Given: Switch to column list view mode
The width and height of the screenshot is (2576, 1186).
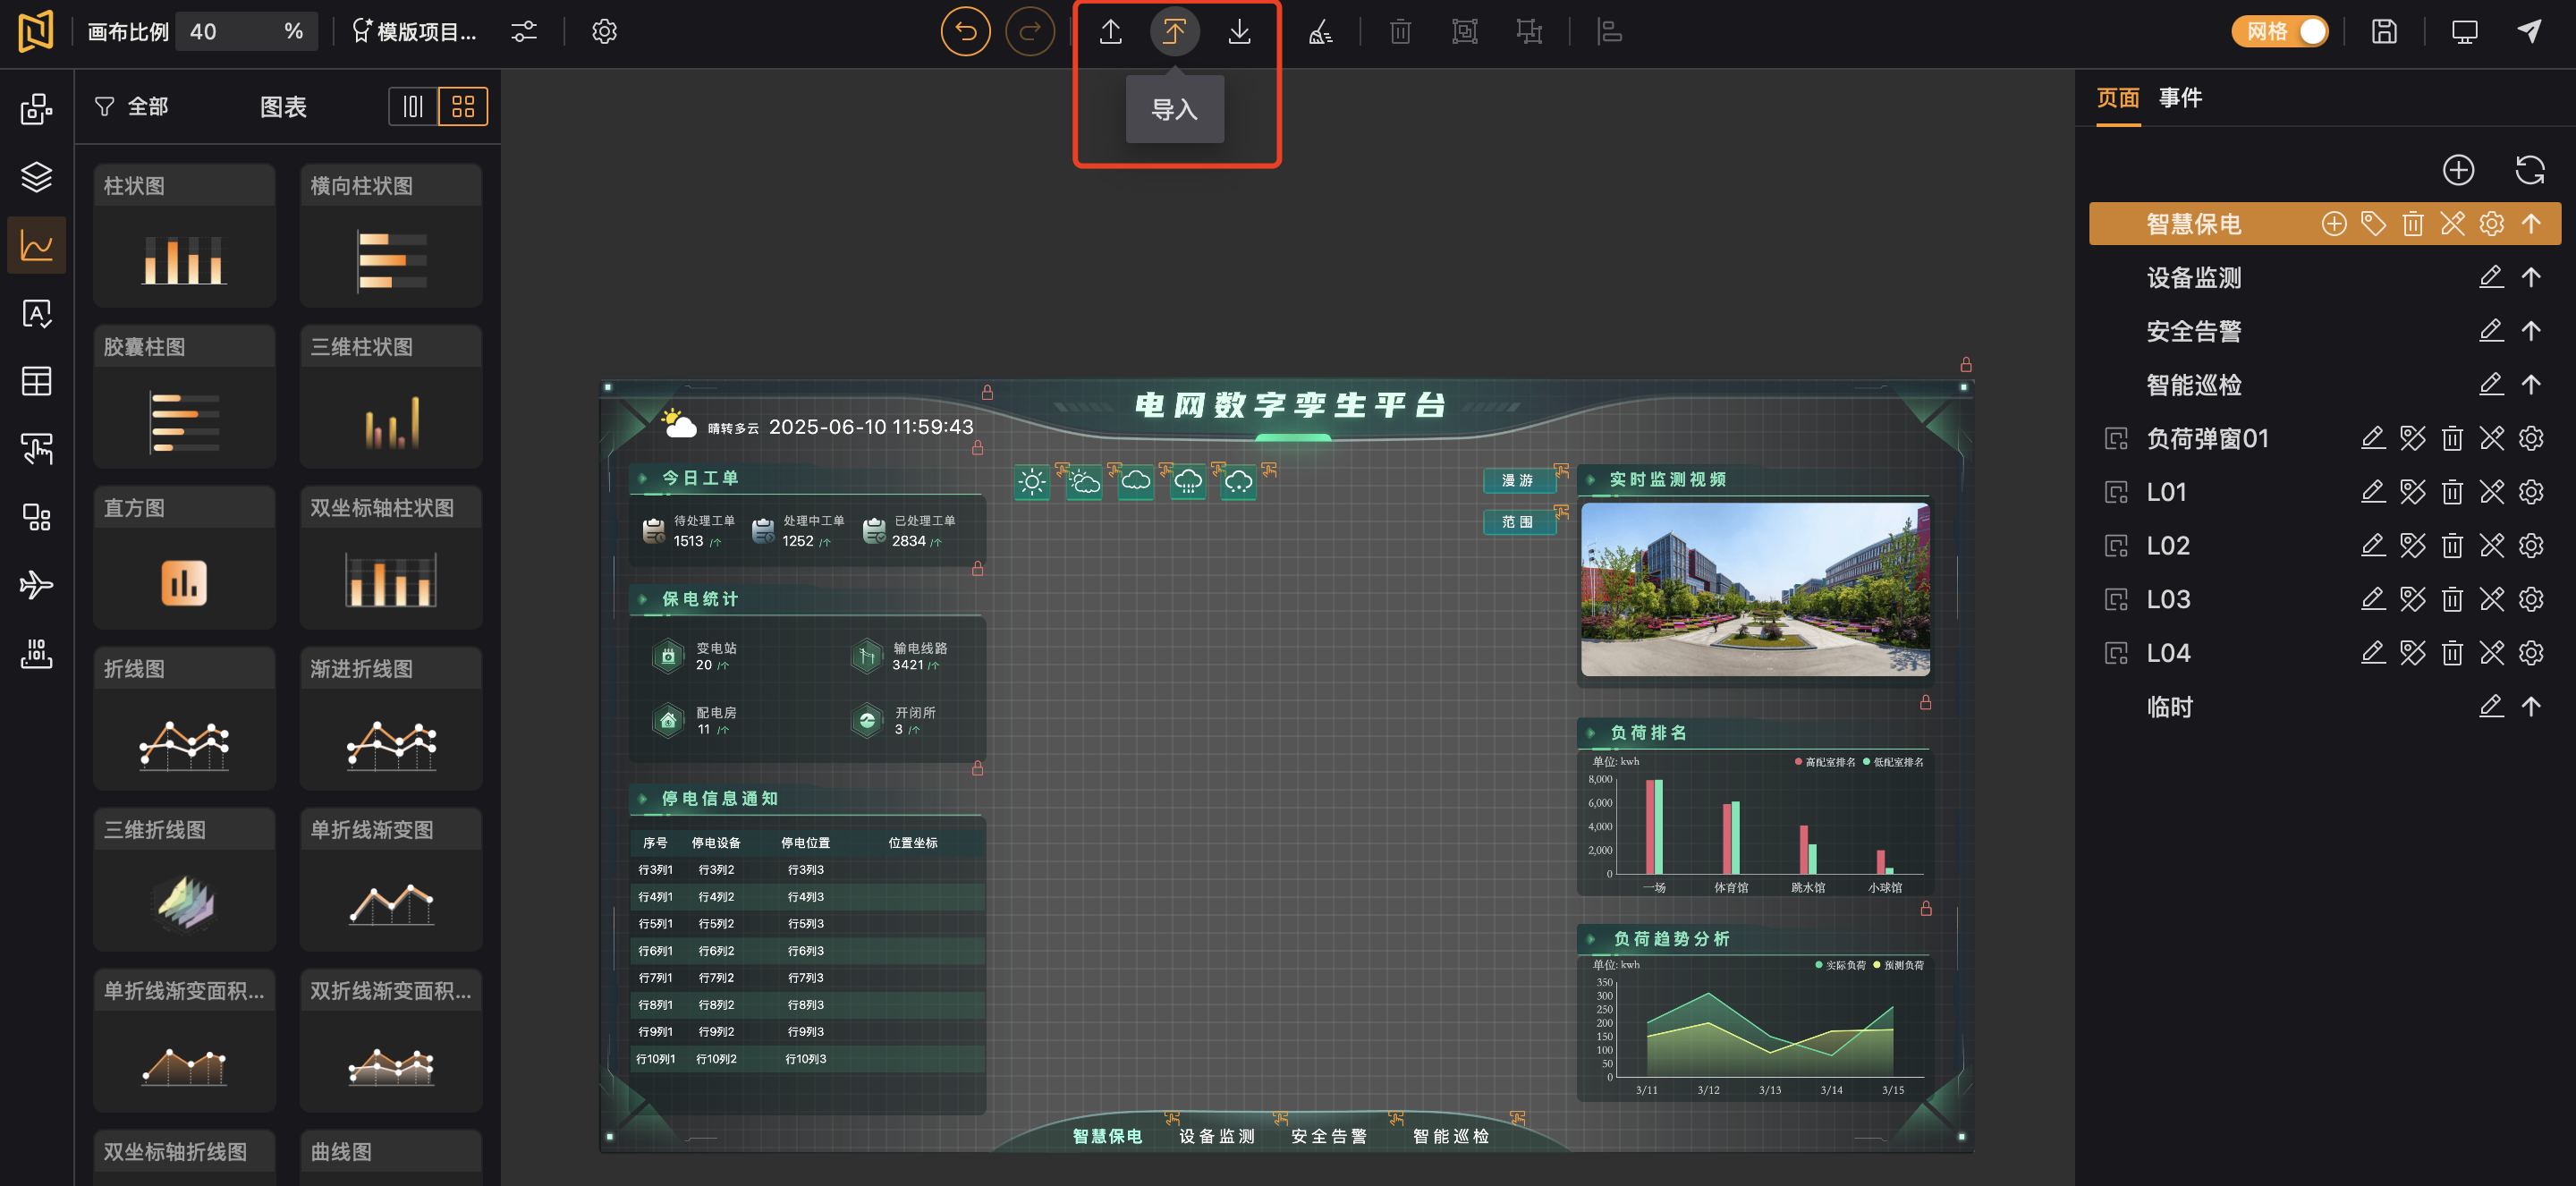Looking at the screenshot, I should click(x=413, y=107).
